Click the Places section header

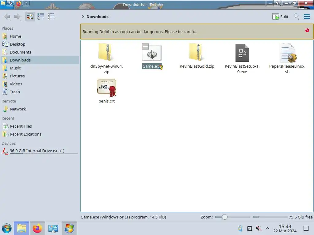click(7, 28)
